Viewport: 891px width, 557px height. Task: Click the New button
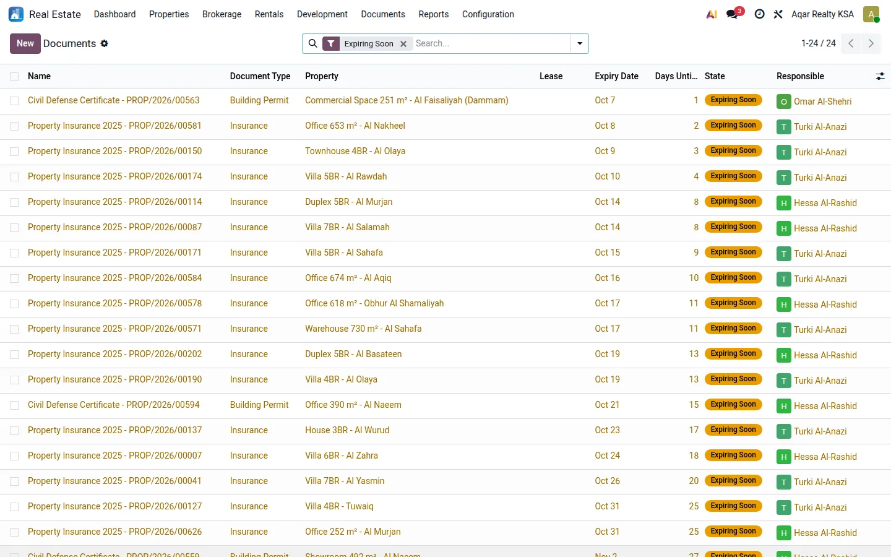pos(25,43)
